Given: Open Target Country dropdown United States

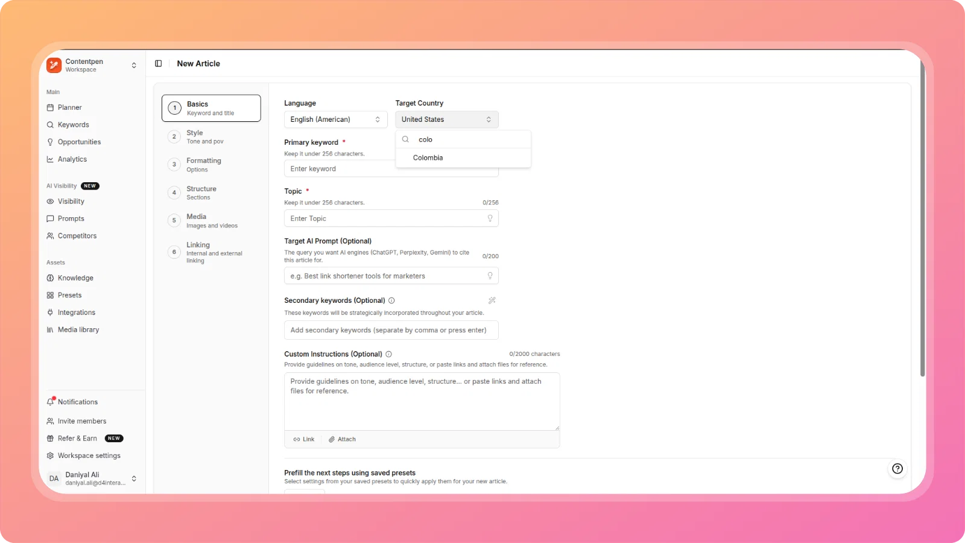Looking at the screenshot, I should [x=447, y=119].
